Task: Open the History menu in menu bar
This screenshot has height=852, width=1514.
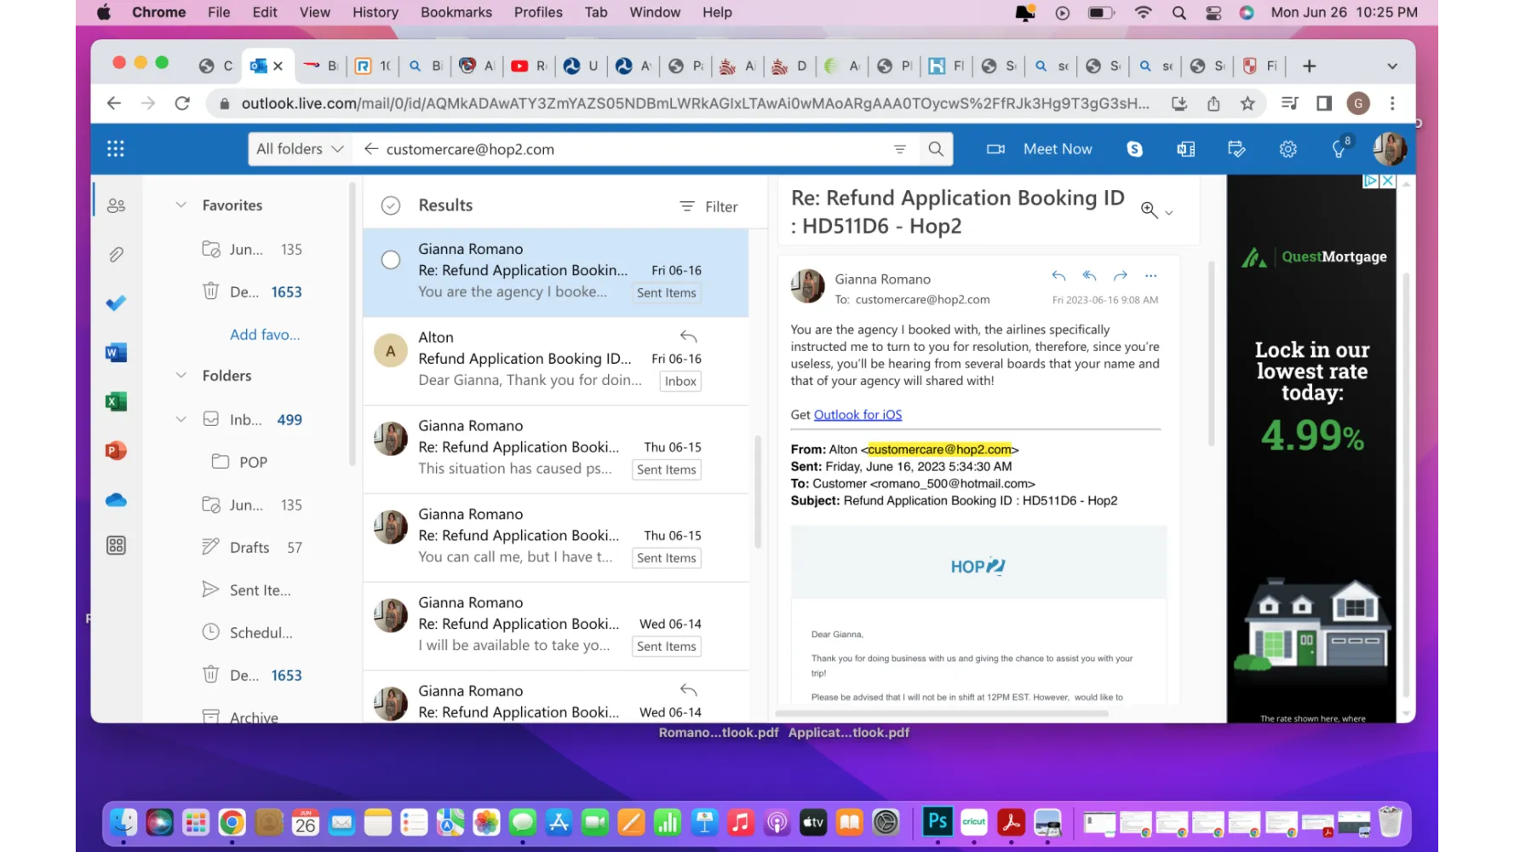Action: click(x=376, y=12)
